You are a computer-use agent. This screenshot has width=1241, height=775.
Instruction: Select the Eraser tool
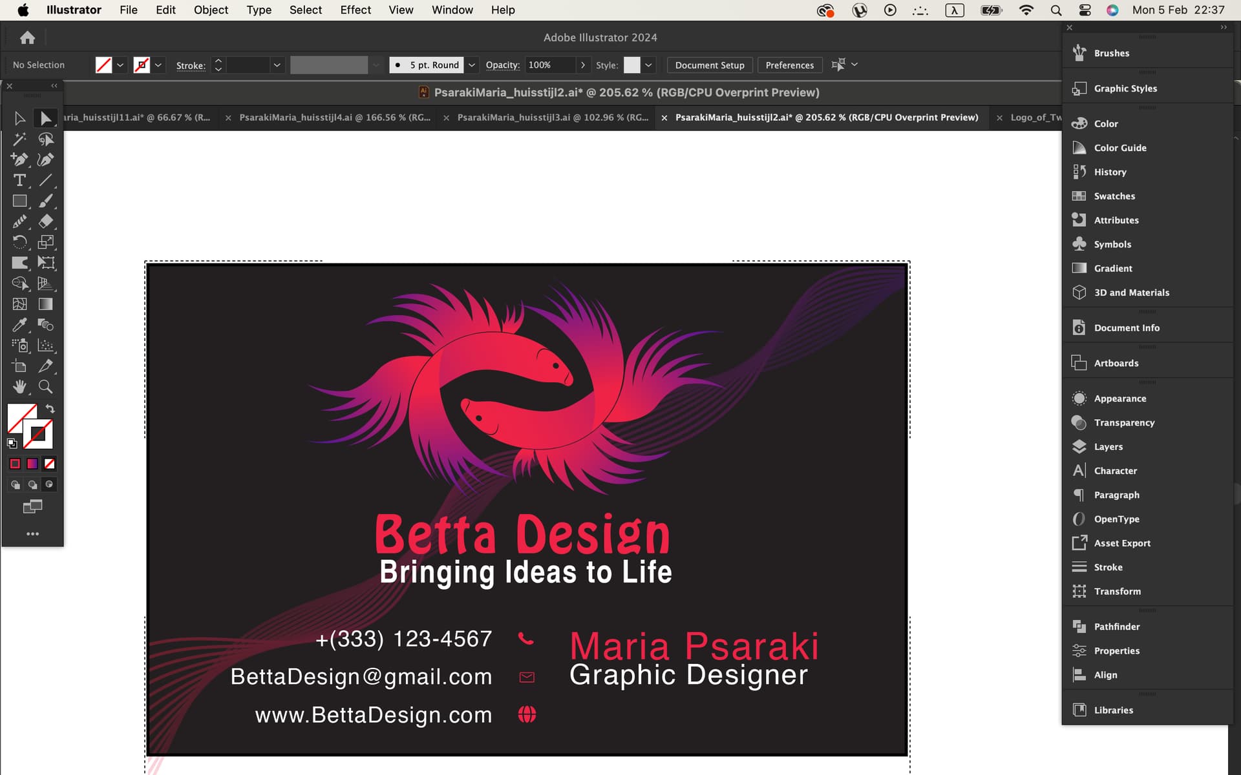click(x=45, y=222)
